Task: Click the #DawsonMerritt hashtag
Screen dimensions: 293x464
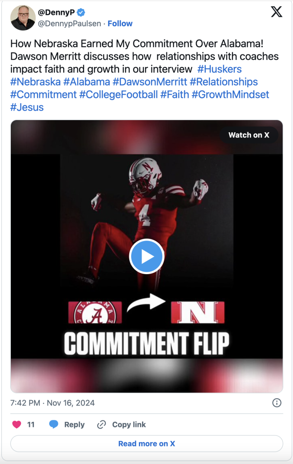Action: (150, 82)
